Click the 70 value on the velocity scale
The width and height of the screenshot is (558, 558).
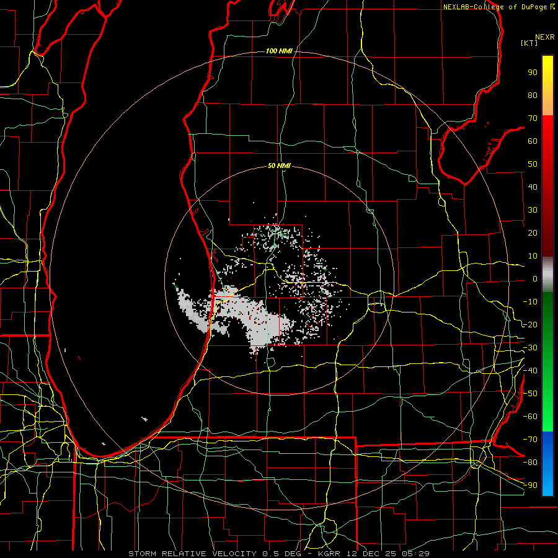click(x=533, y=118)
